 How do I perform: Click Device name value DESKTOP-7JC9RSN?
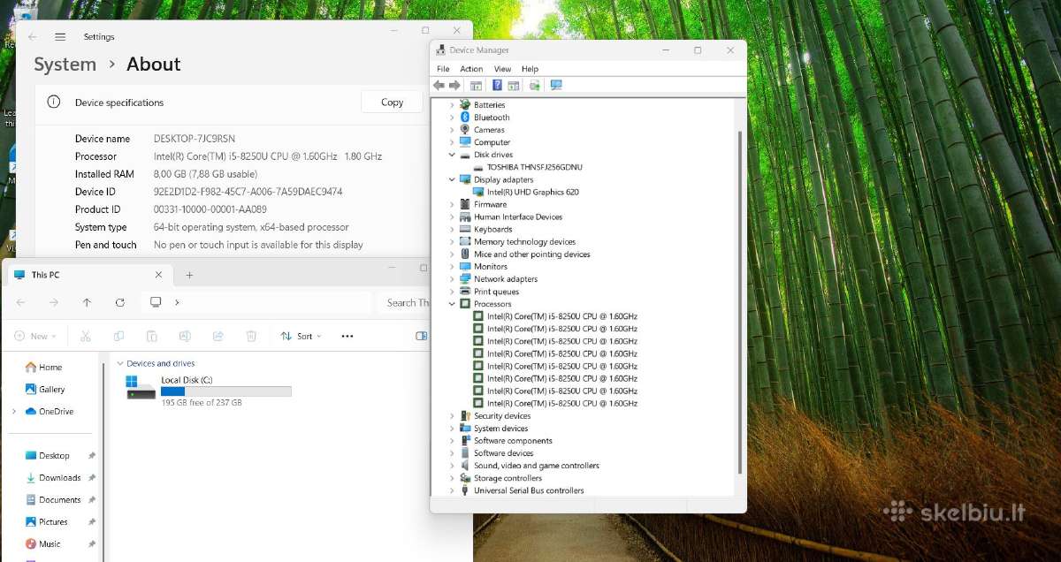195,139
